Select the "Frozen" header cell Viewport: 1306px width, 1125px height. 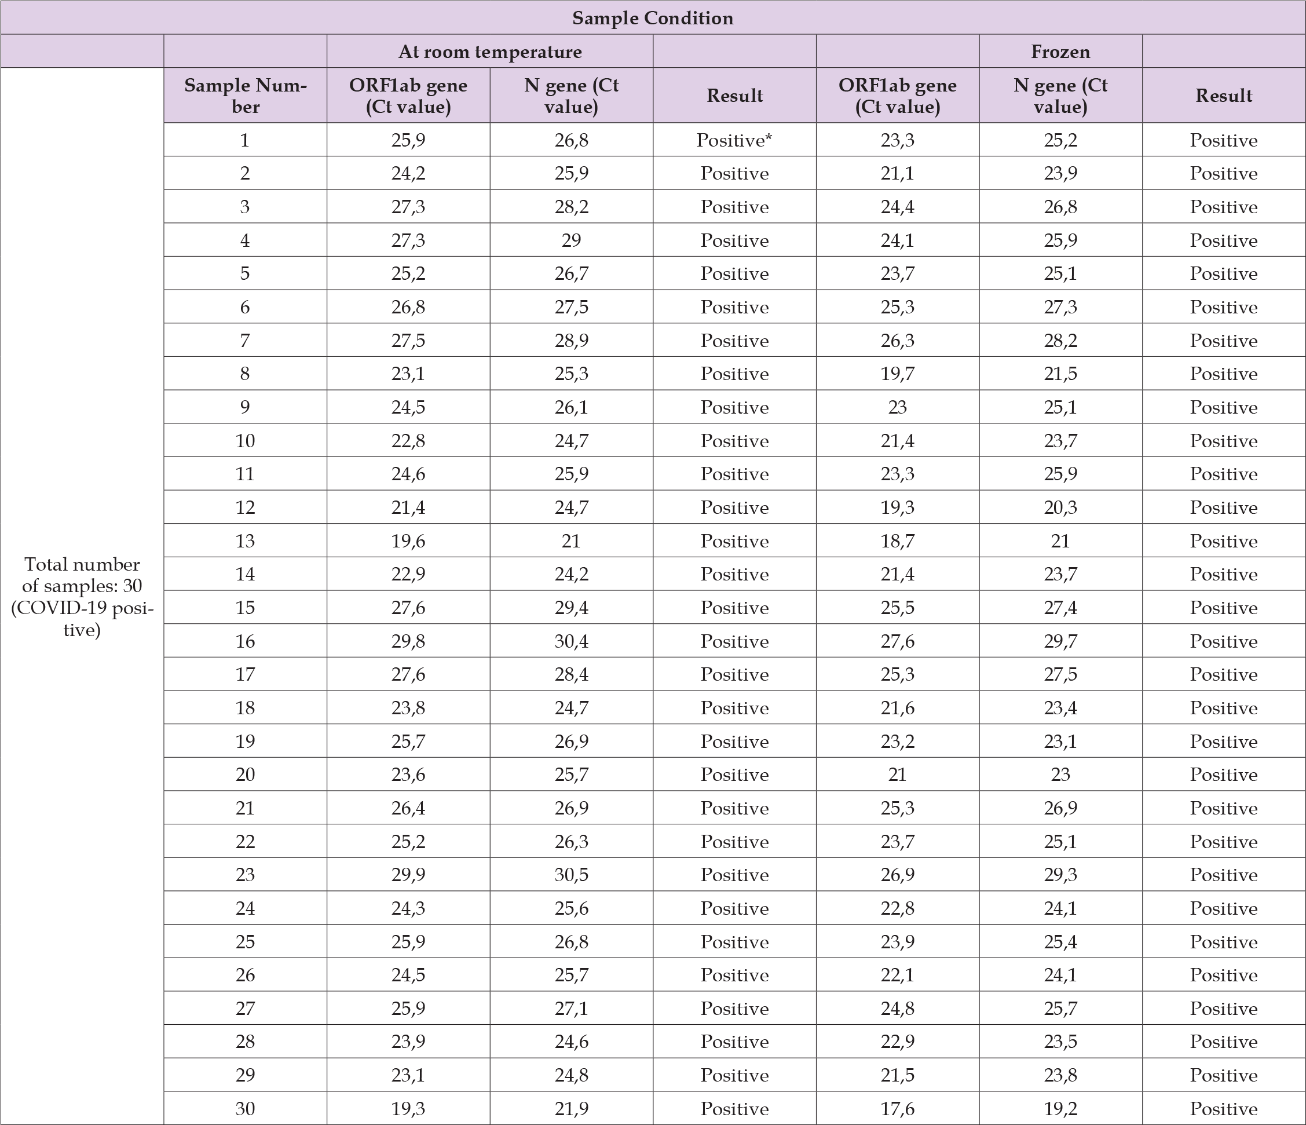(x=1060, y=51)
